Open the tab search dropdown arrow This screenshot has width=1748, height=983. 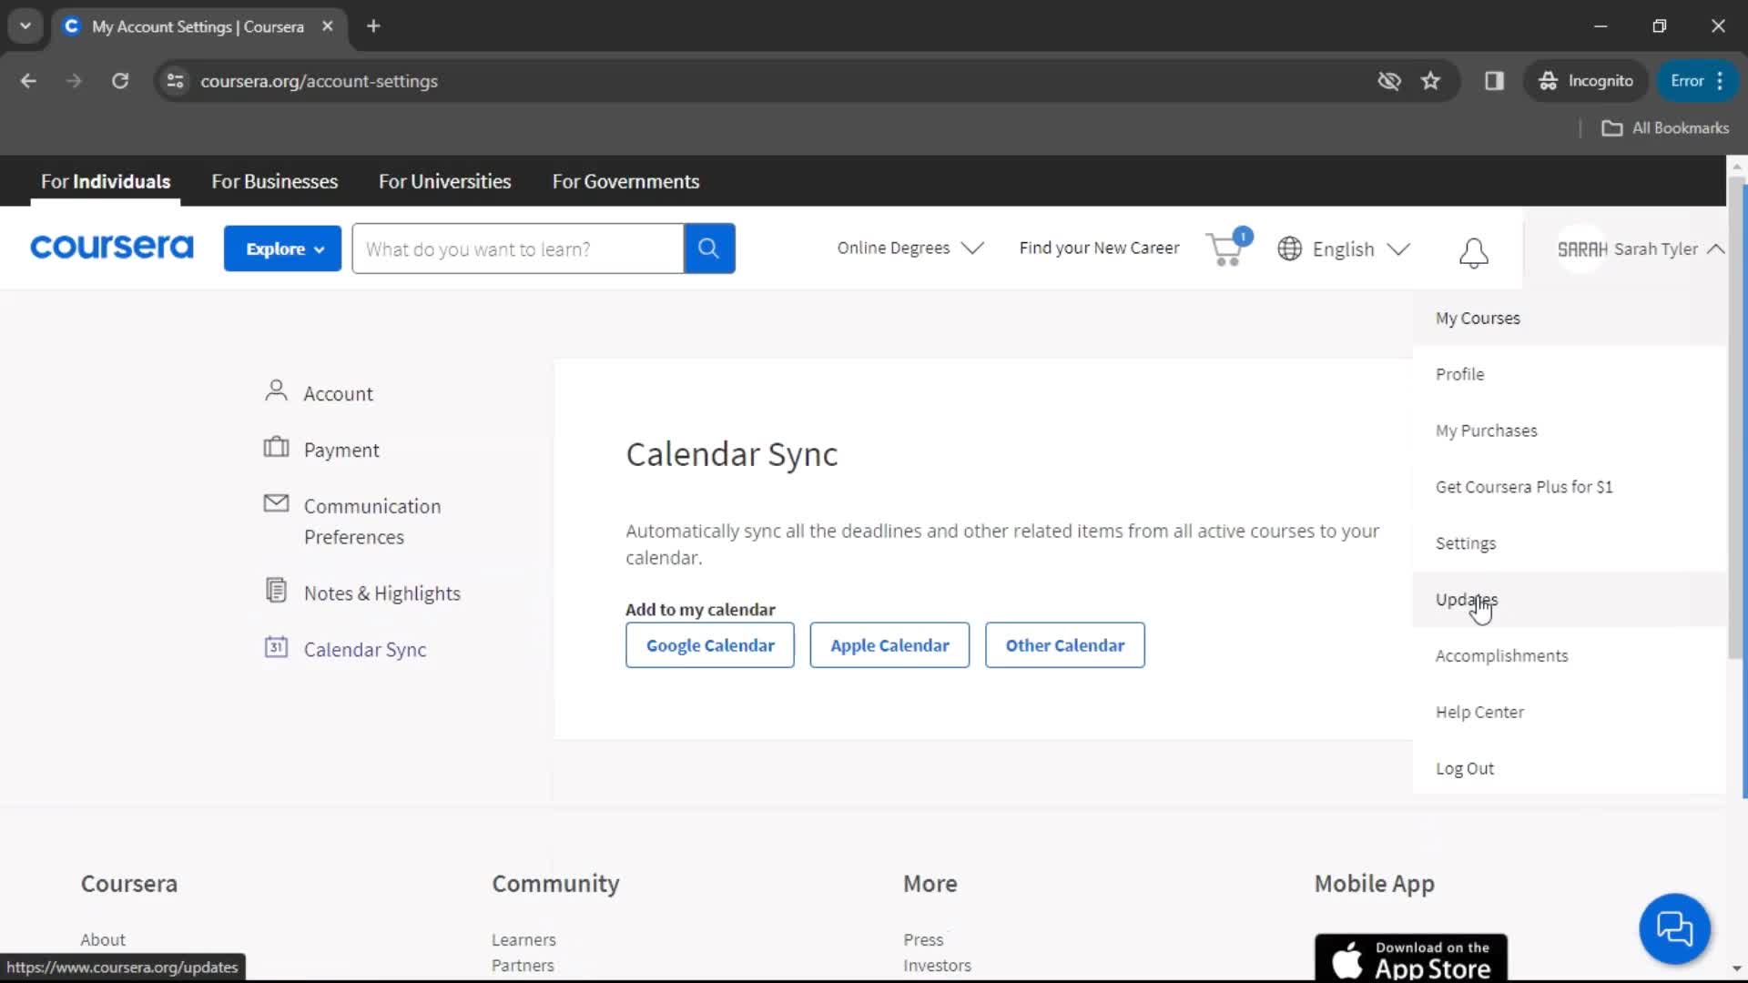tap(25, 26)
